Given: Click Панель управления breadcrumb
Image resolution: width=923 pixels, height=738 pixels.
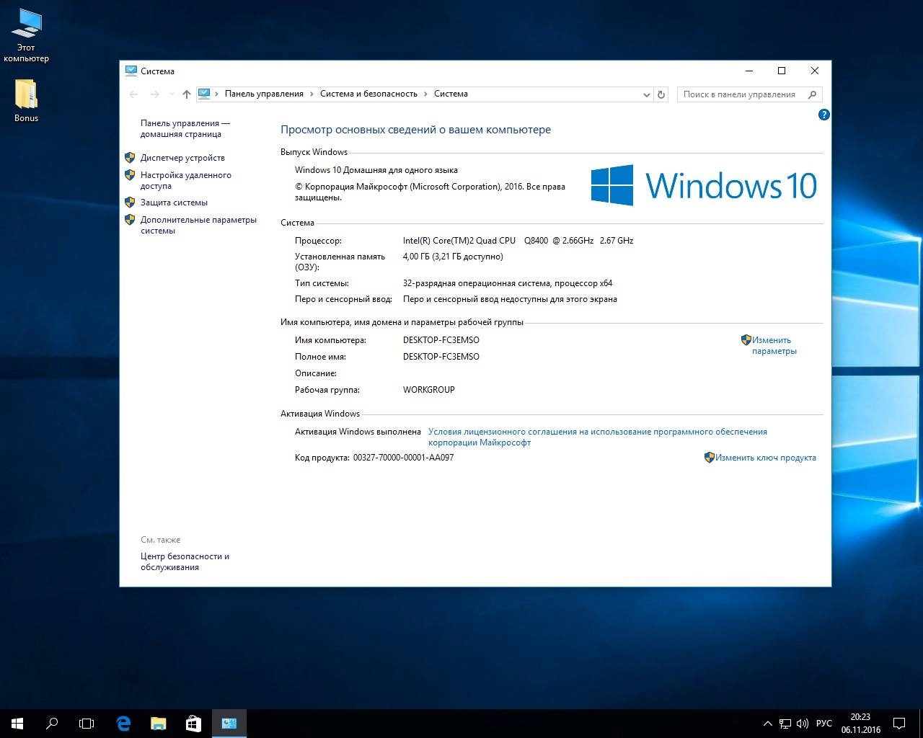Looking at the screenshot, I should [x=264, y=94].
